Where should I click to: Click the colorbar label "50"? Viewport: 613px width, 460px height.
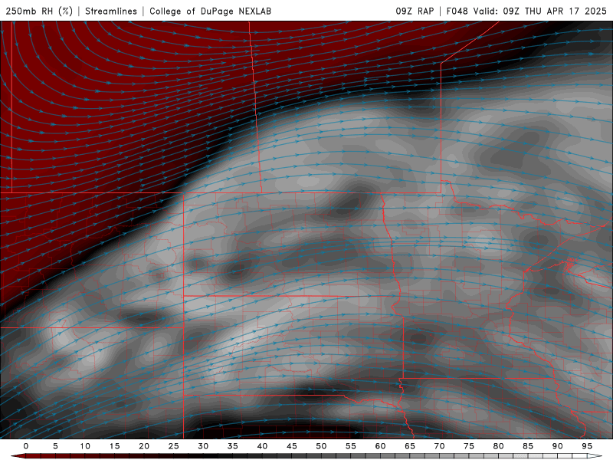point(321,446)
